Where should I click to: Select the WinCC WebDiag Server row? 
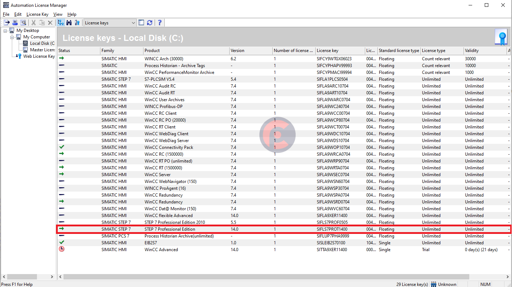(x=283, y=141)
